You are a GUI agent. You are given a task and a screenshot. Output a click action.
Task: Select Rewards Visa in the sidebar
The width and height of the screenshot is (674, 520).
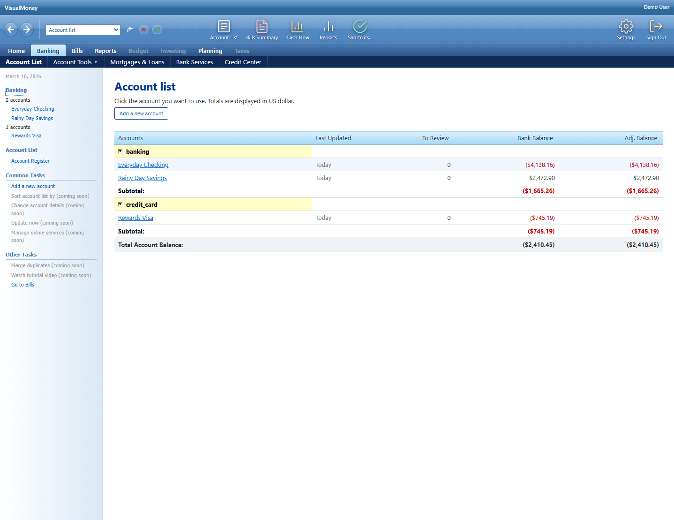(x=26, y=136)
